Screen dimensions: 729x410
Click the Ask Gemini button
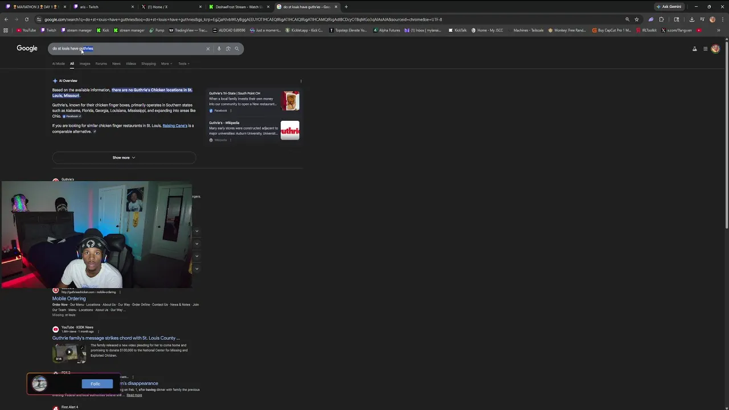tap(669, 7)
